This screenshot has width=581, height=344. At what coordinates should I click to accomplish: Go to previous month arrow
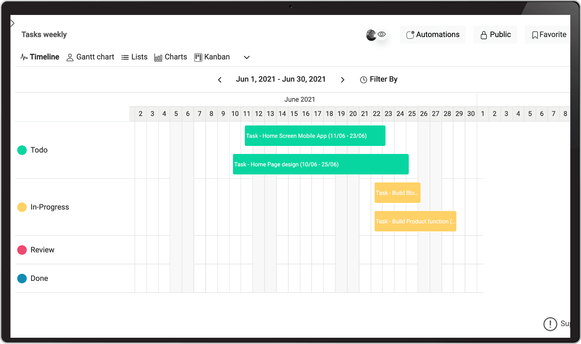[x=220, y=80]
